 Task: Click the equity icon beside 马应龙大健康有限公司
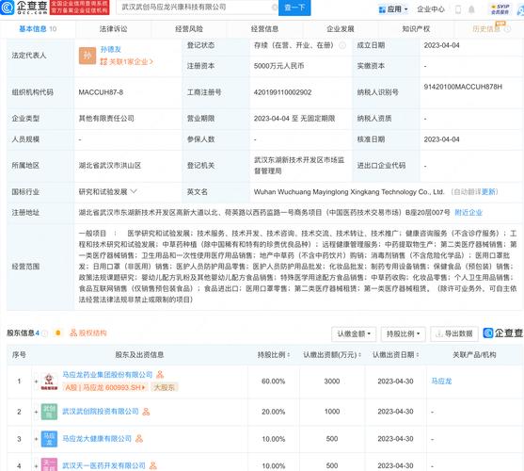139,439
